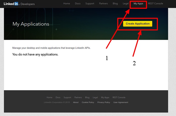
Task: Click the LinkedIn Developers logo
Action: pyautogui.click(x=19, y=4)
